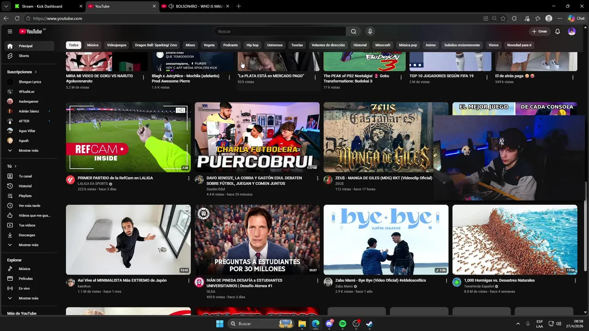Select the Música filter chip
The image size is (589, 331).
pyautogui.click(x=93, y=45)
